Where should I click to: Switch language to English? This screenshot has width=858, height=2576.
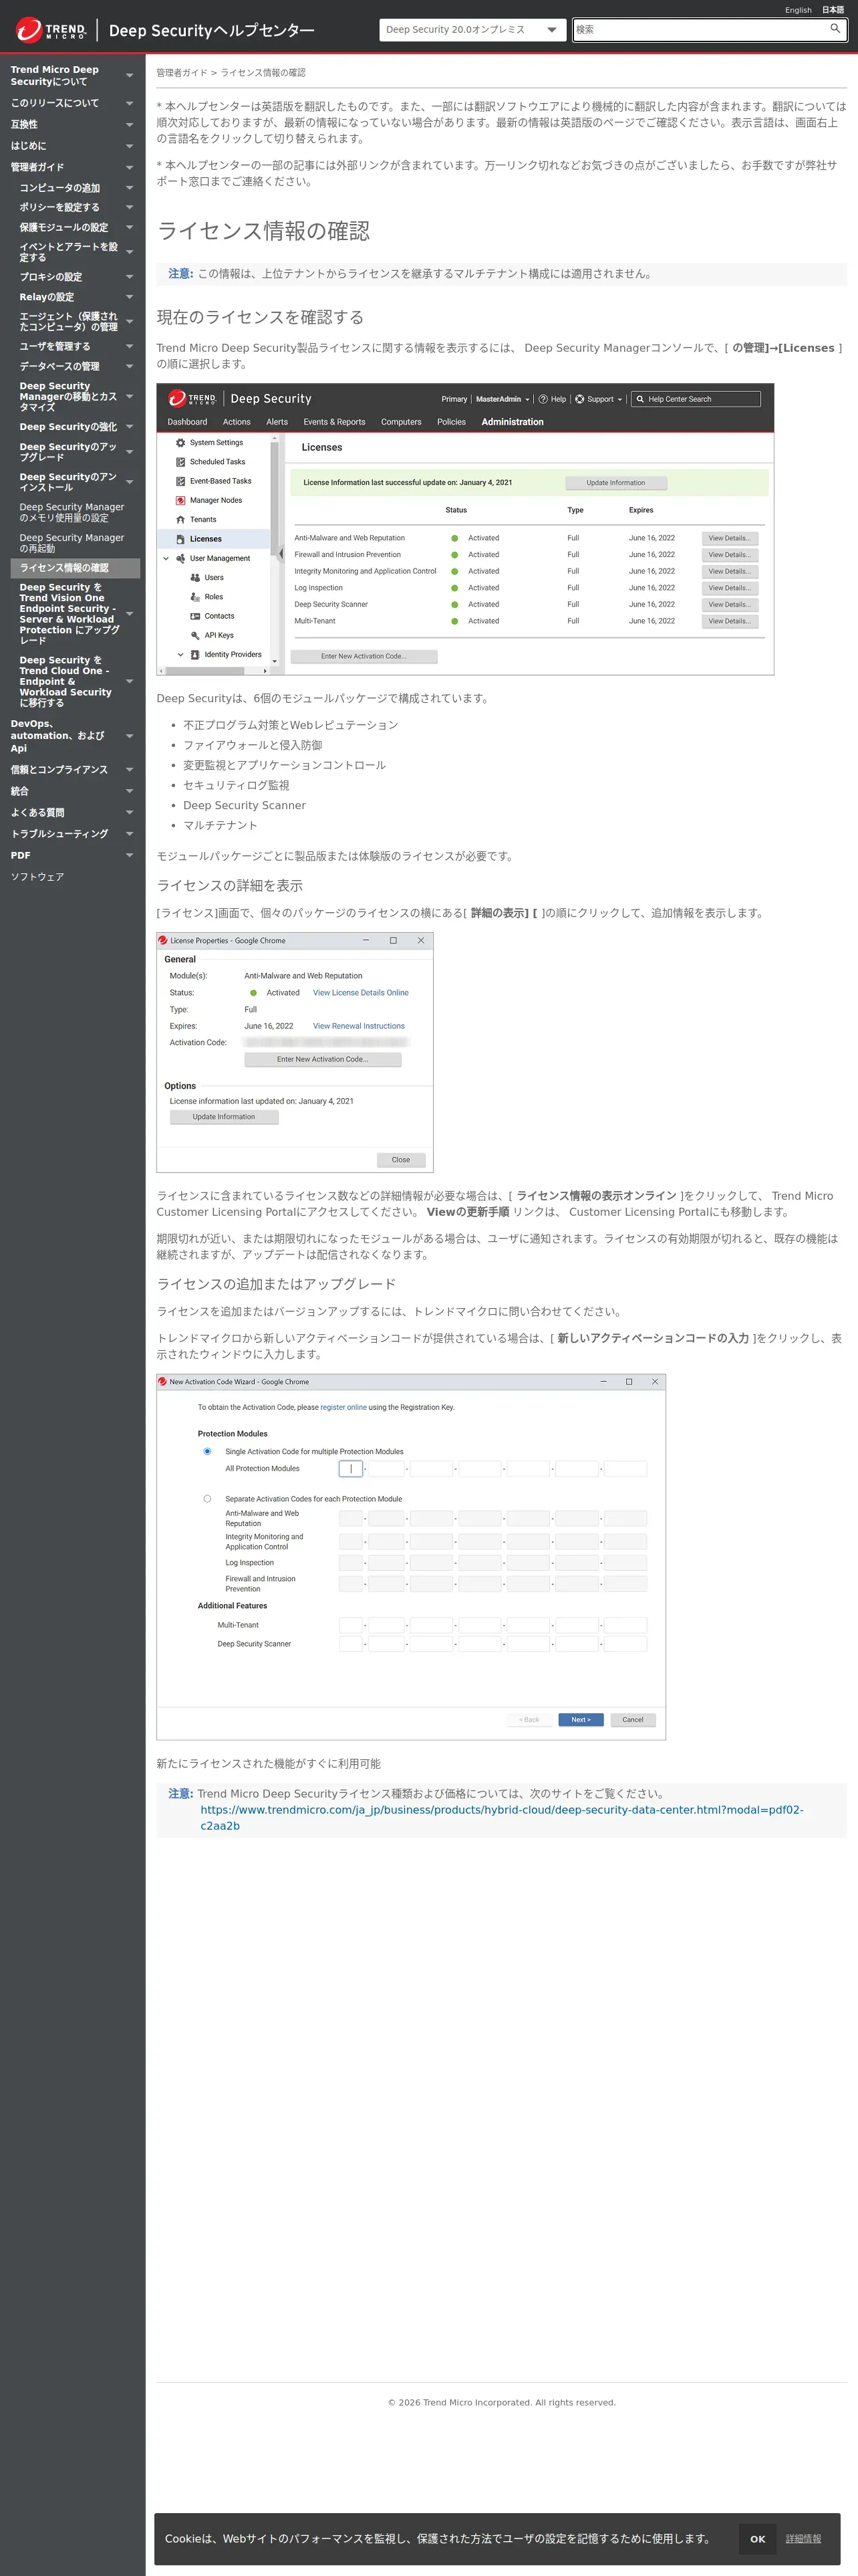[x=798, y=10]
